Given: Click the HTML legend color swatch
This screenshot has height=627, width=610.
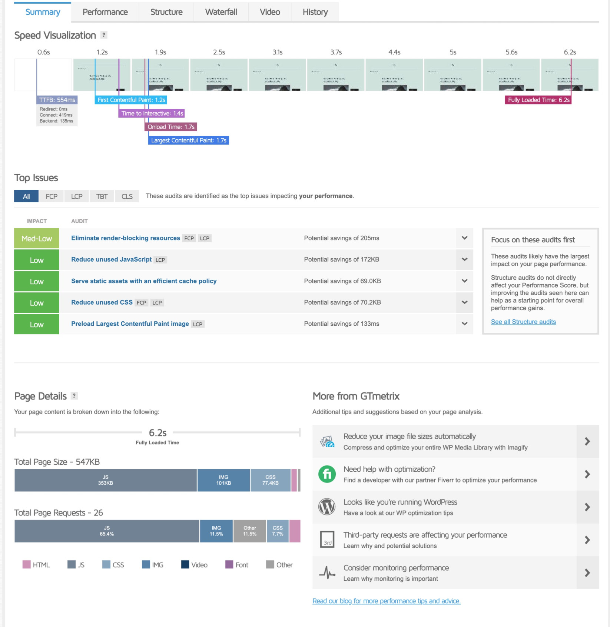Looking at the screenshot, I should point(26,564).
